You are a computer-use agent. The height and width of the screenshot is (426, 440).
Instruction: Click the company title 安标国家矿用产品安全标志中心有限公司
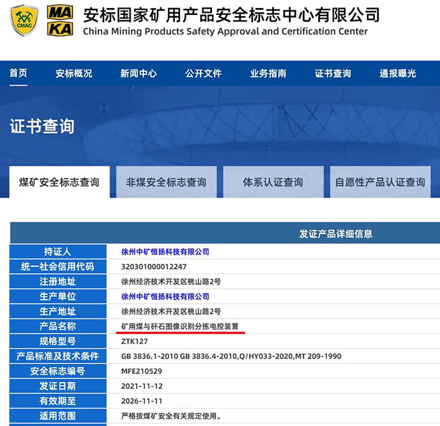[x=232, y=14]
